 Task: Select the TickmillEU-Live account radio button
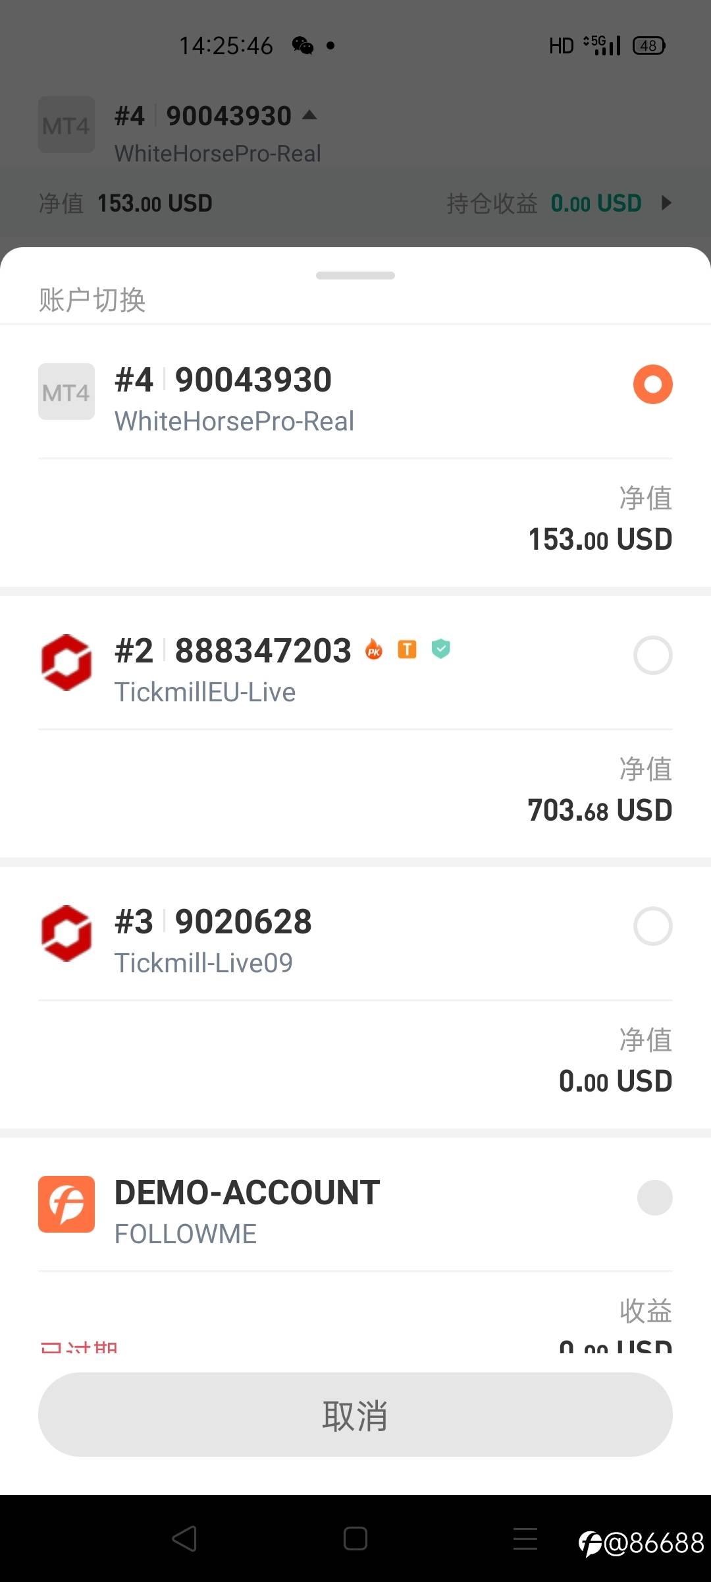(652, 655)
